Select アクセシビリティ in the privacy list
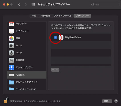This screenshot has height=106, width=121. [x=27, y=68]
